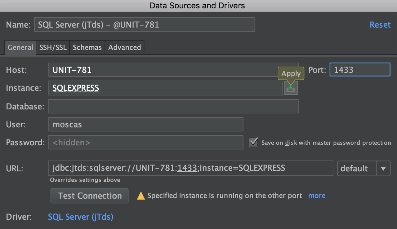The width and height of the screenshot is (397, 229).
Task: Open the SQL Server (jTds) driver link
Action: pyautogui.click(x=81, y=217)
